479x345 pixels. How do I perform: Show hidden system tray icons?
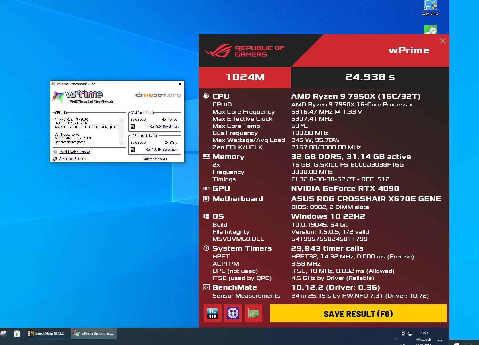[396, 339]
